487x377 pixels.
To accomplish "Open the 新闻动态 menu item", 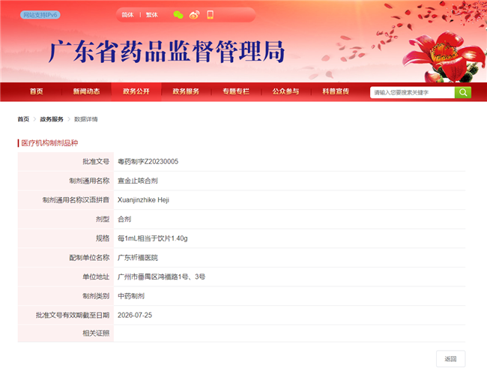I will tap(86, 91).
